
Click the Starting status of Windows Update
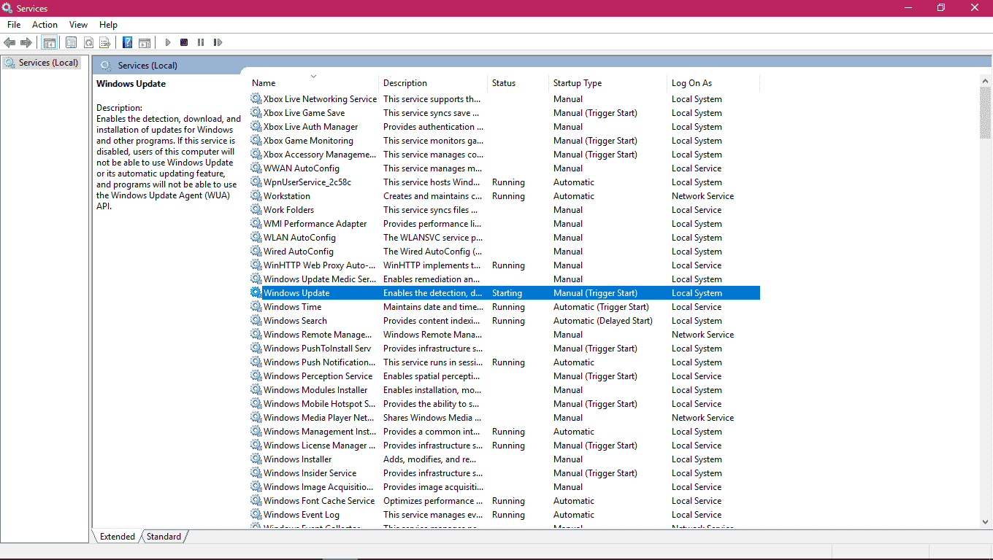(x=507, y=293)
